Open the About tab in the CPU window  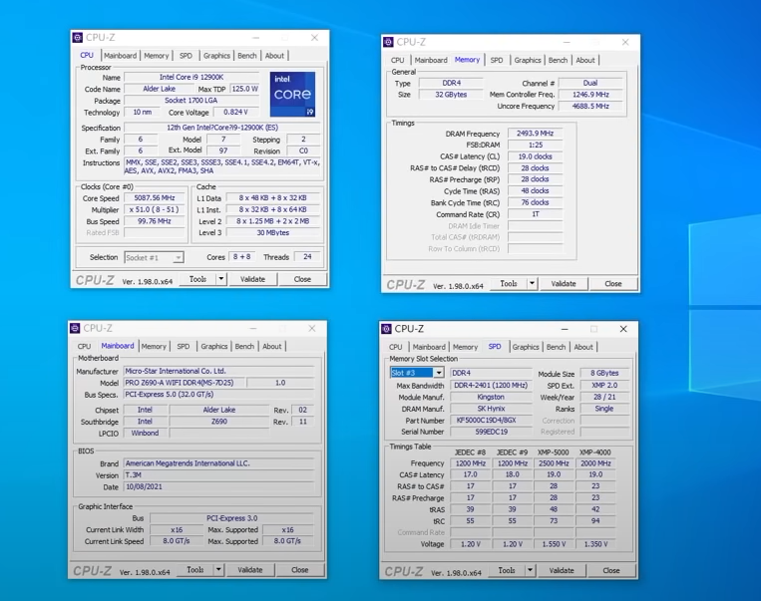click(274, 56)
